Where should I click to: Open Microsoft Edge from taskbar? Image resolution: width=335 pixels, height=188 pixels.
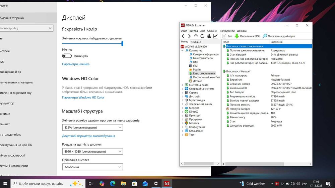pos(113,184)
